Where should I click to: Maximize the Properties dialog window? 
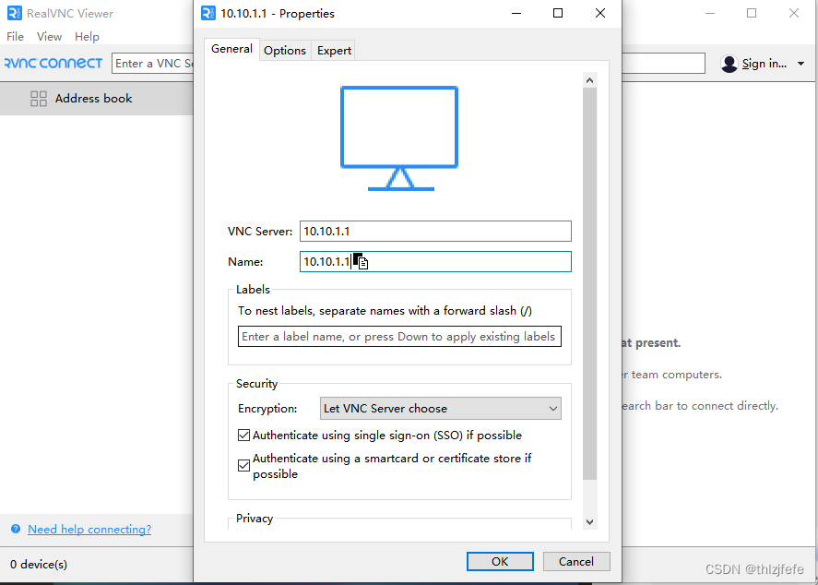coord(558,13)
